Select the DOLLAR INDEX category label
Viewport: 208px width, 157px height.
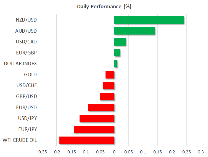pyautogui.click(x=20, y=64)
